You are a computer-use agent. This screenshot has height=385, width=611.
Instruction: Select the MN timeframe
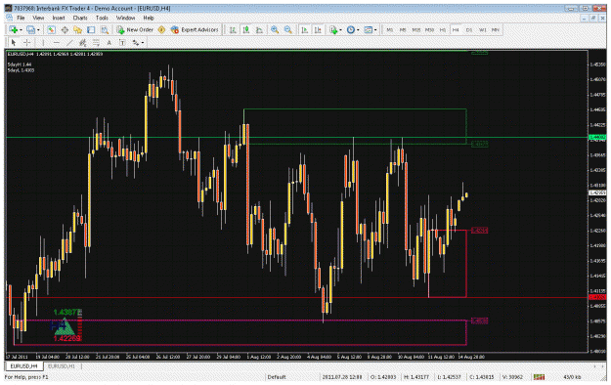496,30
